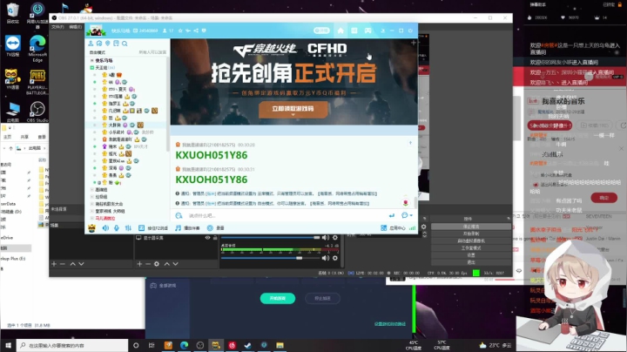Collapse the 天王组 sub-channel
The width and height of the screenshot is (627, 352).
pos(92,68)
